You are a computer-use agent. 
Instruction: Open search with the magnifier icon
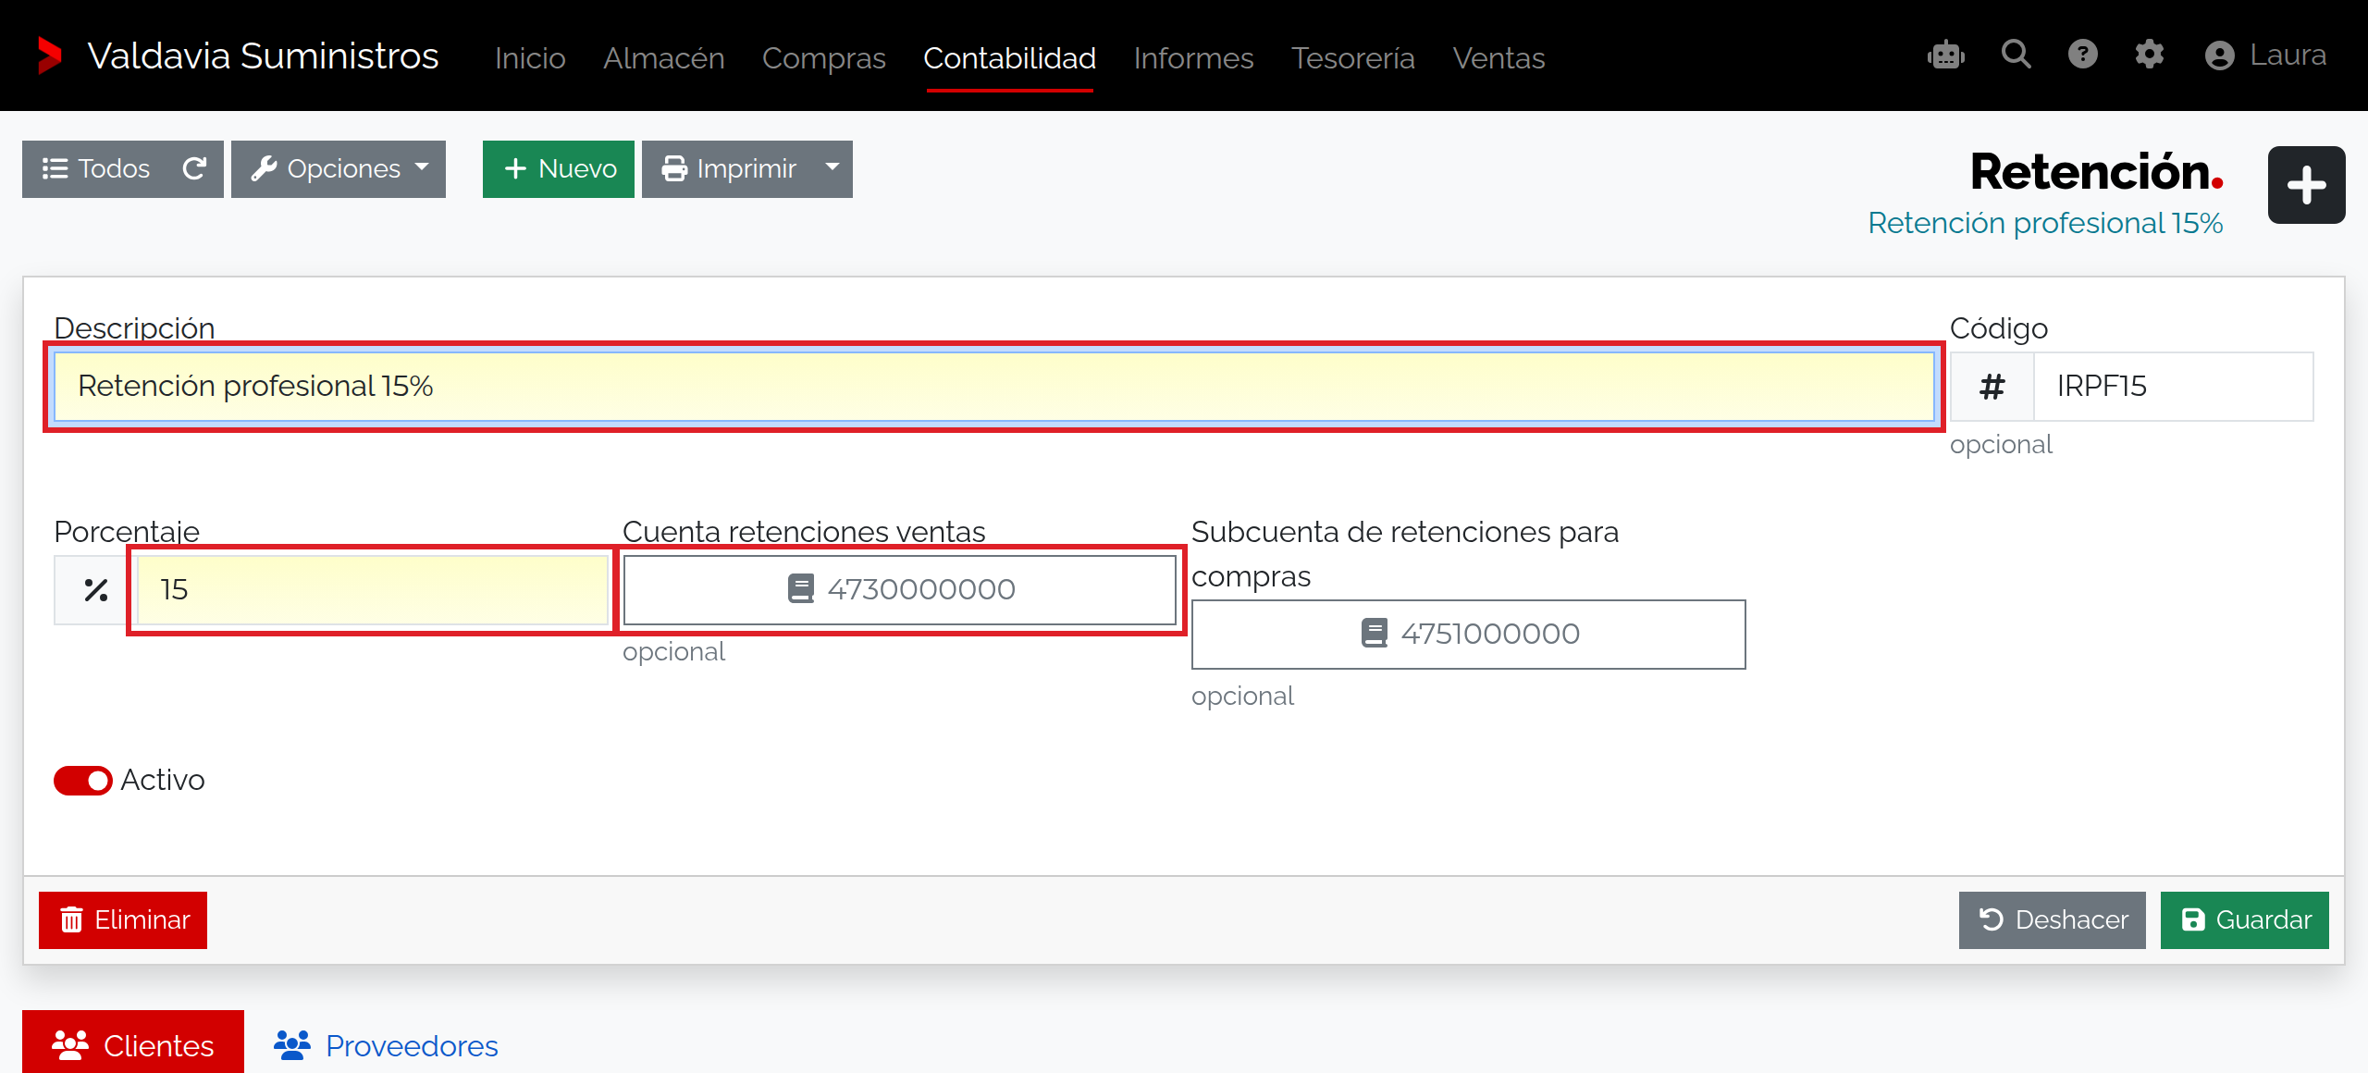pyautogui.click(x=2016, y=55)
